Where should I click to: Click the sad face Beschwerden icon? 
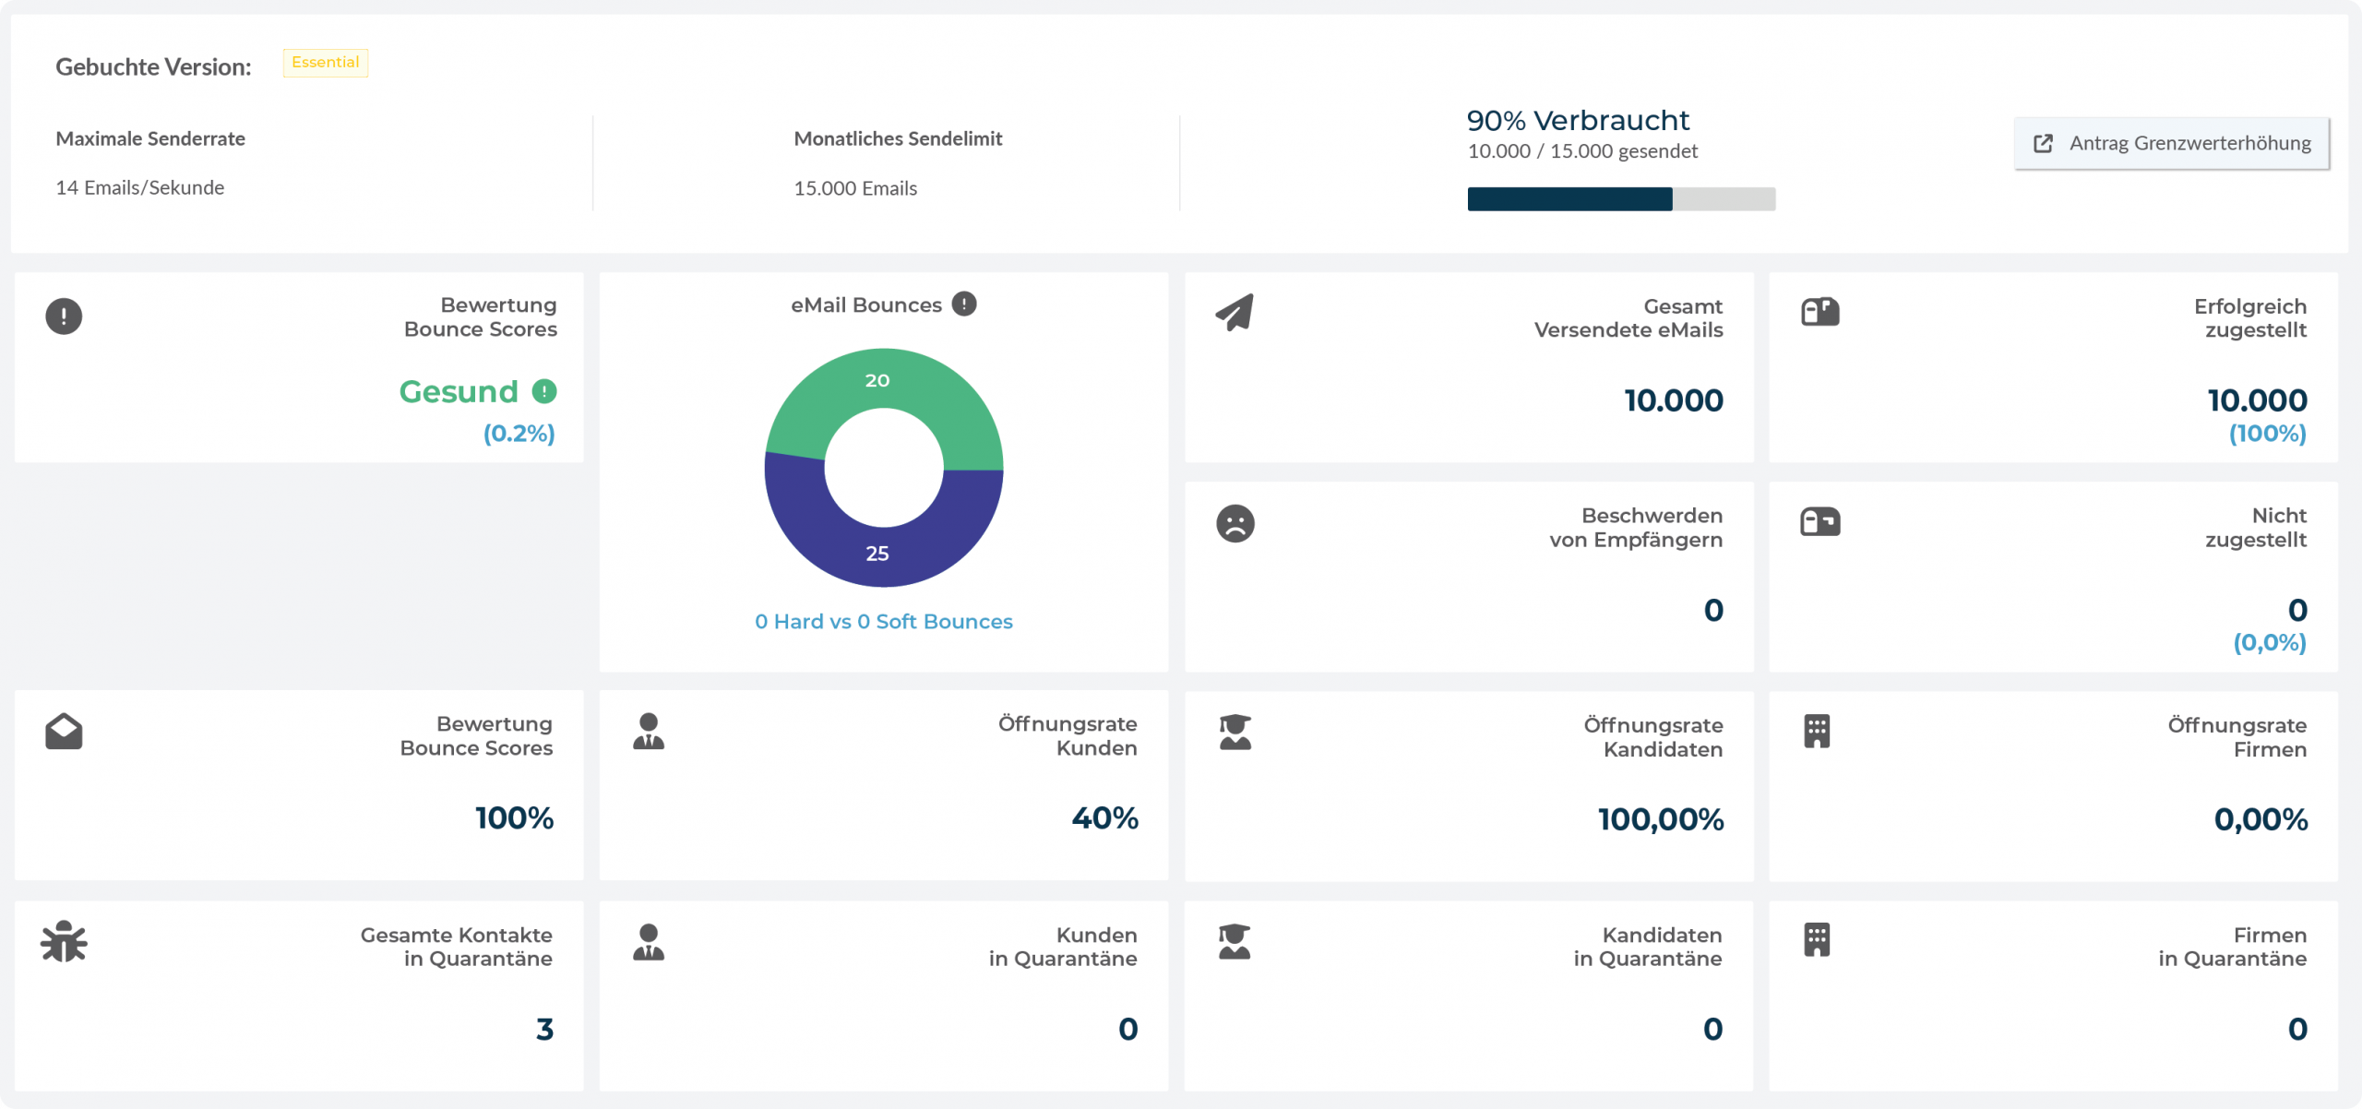point(1235,523)
